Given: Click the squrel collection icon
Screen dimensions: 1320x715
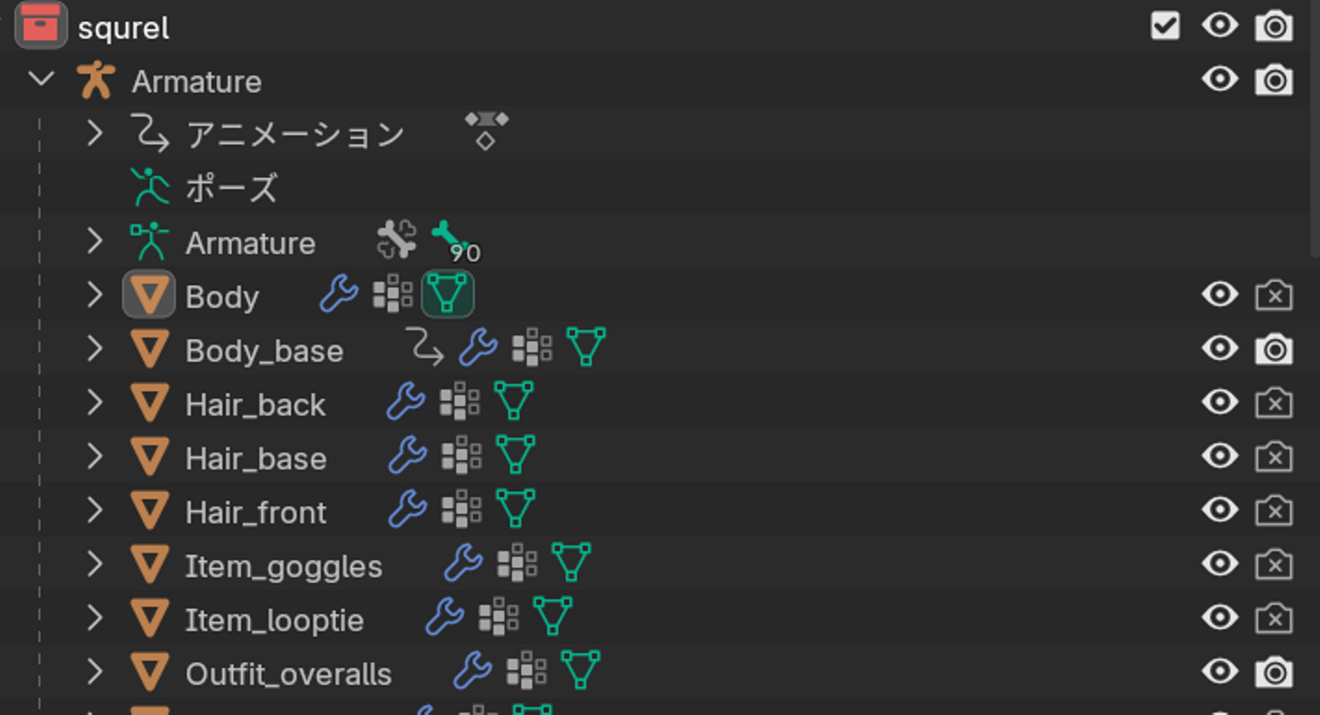Looking at the screenshot, I should point(41,26).
